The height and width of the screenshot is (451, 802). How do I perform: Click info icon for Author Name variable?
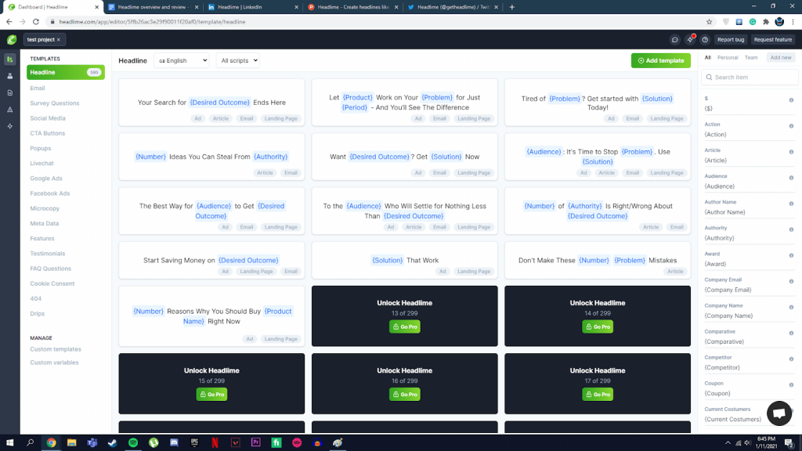click(791, 204)
